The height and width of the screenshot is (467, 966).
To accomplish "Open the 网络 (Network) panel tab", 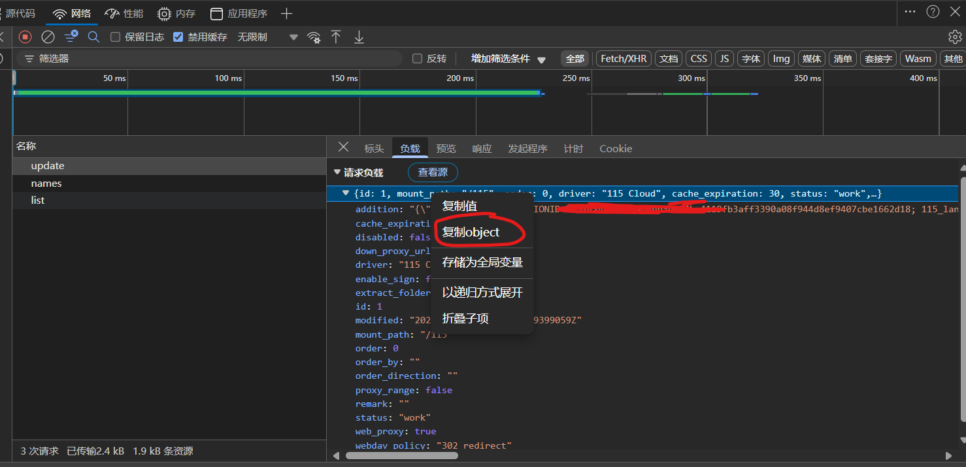I will [72, 13].
